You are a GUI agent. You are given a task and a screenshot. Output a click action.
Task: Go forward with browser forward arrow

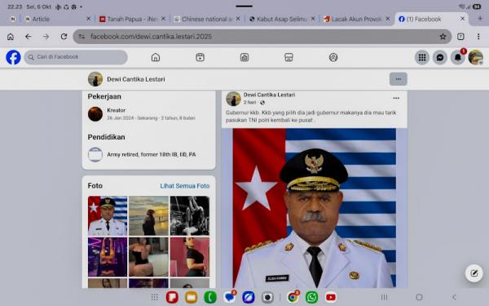coord(46,37)
